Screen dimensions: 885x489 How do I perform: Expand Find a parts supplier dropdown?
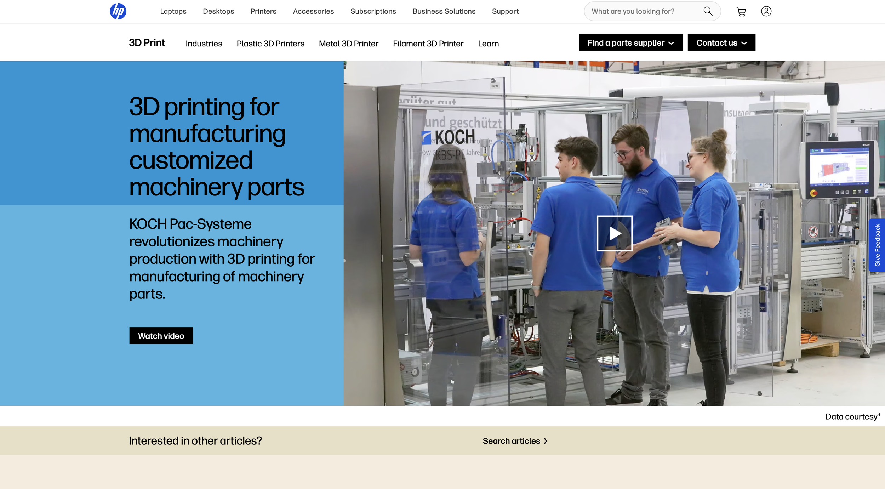pyautogui.click(x=630, y=43)
